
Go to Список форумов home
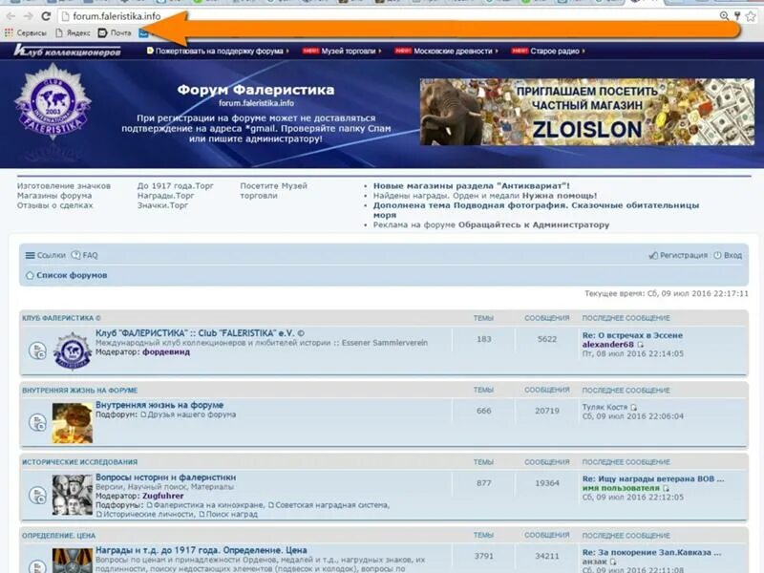pos(66,275)
